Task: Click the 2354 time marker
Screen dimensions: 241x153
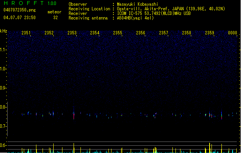Action: pos(95,33)
